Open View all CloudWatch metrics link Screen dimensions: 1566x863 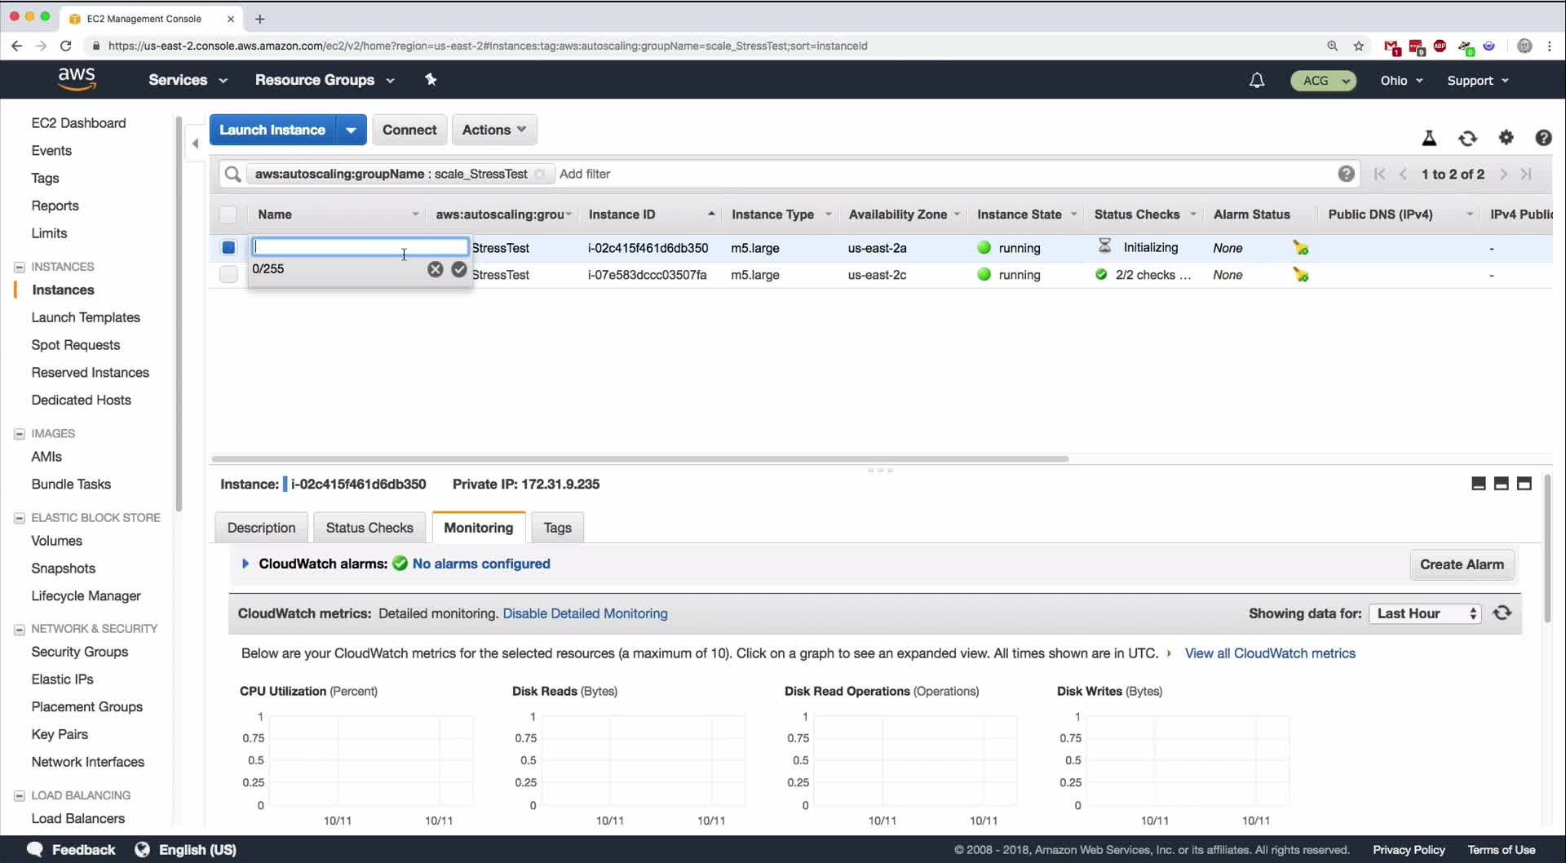1270,653
